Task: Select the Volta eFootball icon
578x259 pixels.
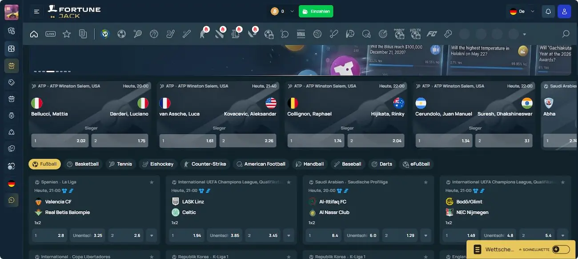Action: [x=415, y=34]
